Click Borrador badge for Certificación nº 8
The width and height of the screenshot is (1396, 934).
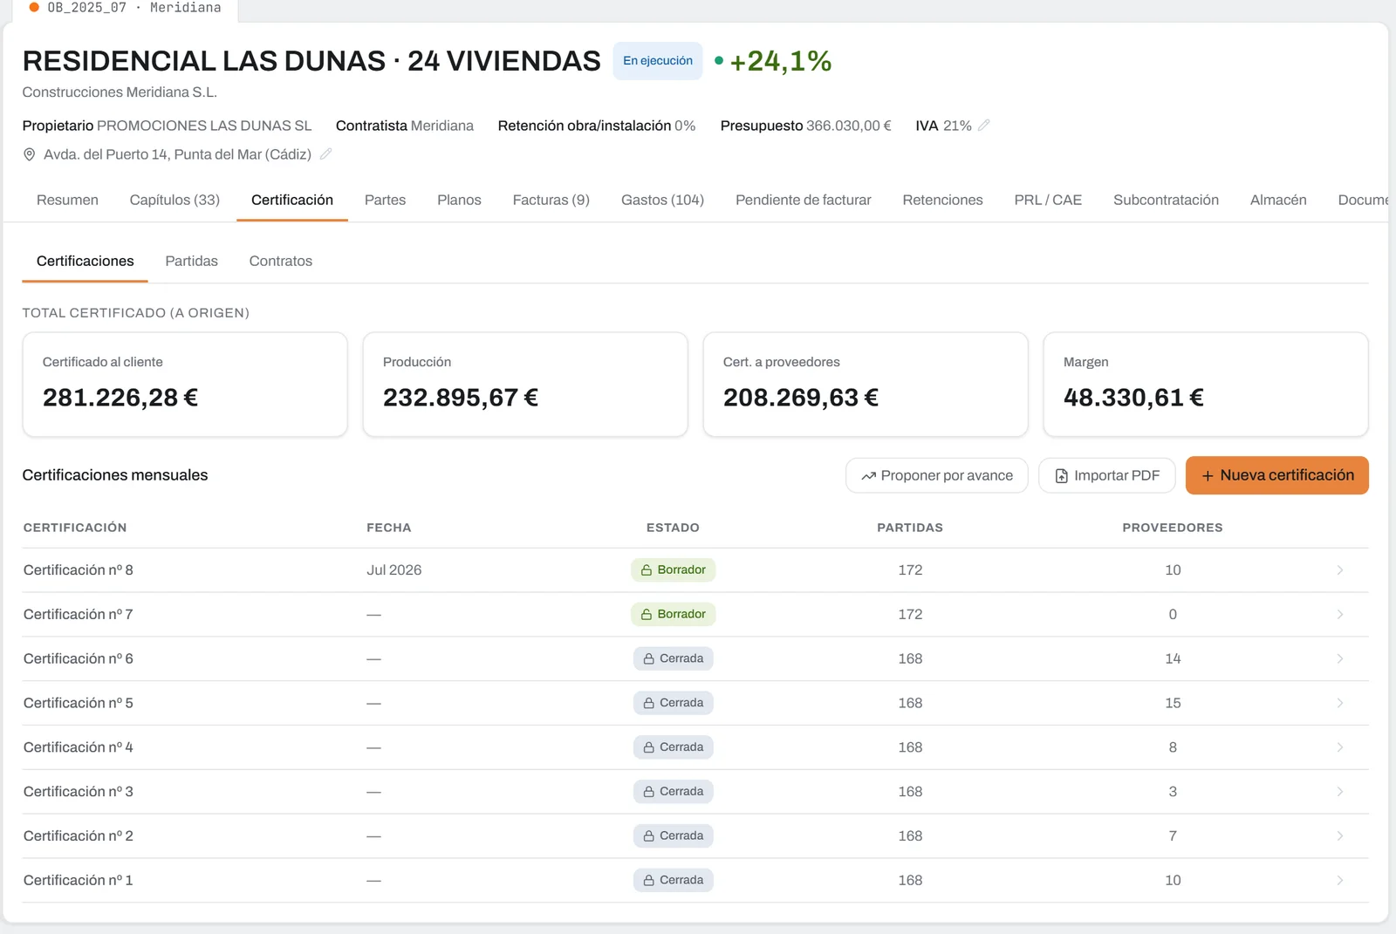tap(673, 570)
